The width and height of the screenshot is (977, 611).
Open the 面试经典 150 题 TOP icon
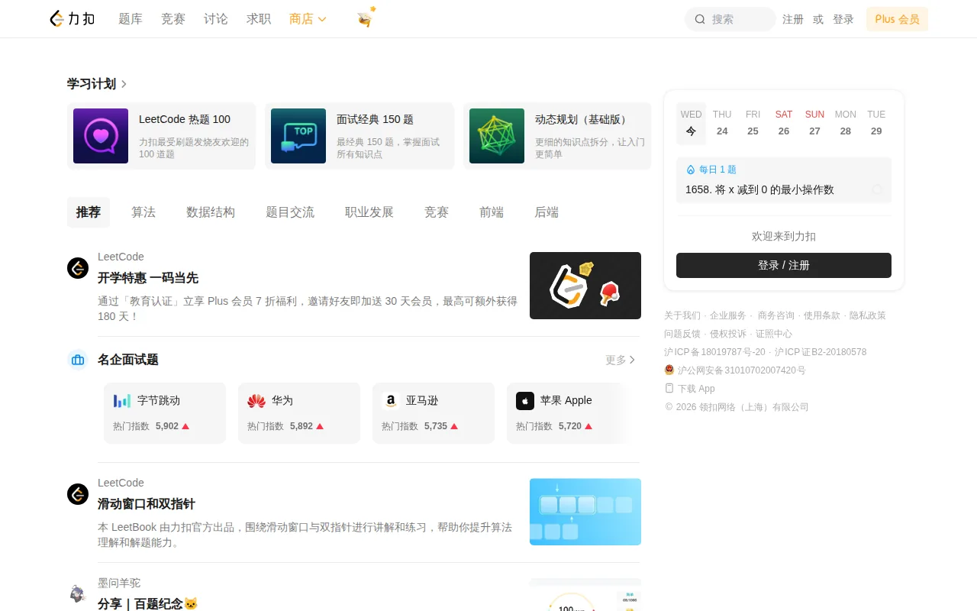298,136
